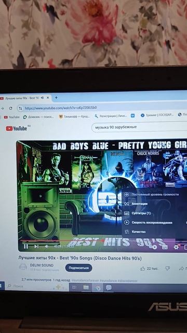Click the Подписаться subscribe button
The image size is (187, 333).
coord(78,268)
